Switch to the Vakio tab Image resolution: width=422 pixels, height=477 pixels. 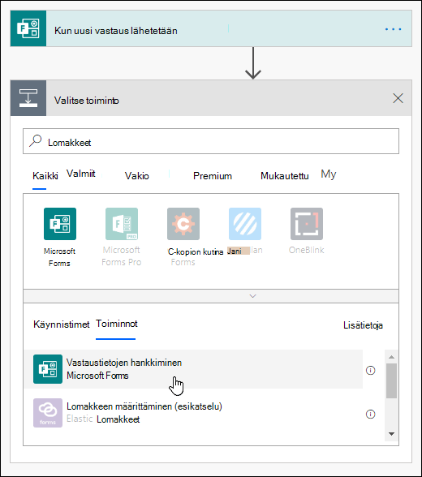[x=137, y=176]
